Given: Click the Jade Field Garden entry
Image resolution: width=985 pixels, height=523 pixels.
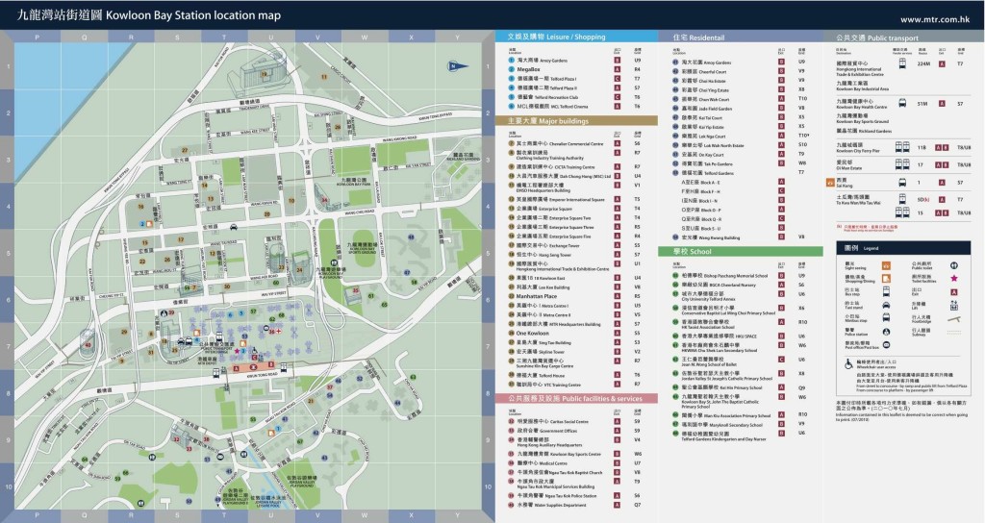Looking at the screenshot, I should pos(707,108).
